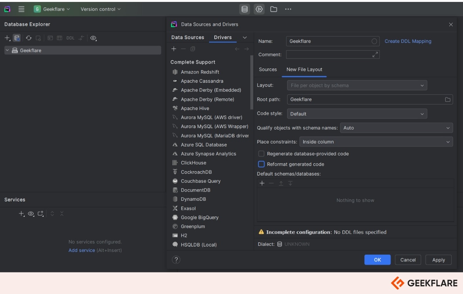Click the help question mark icon
The image size is (463, 294).
click(176, 260)
